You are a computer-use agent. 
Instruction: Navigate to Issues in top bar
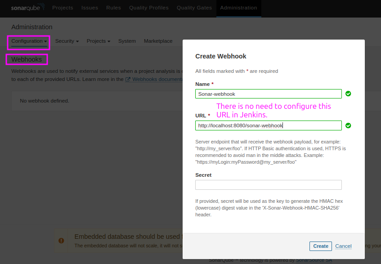[x=90, y=8]
